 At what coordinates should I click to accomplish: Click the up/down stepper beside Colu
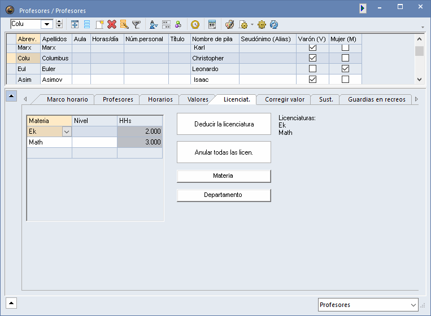tap(59, 24)
